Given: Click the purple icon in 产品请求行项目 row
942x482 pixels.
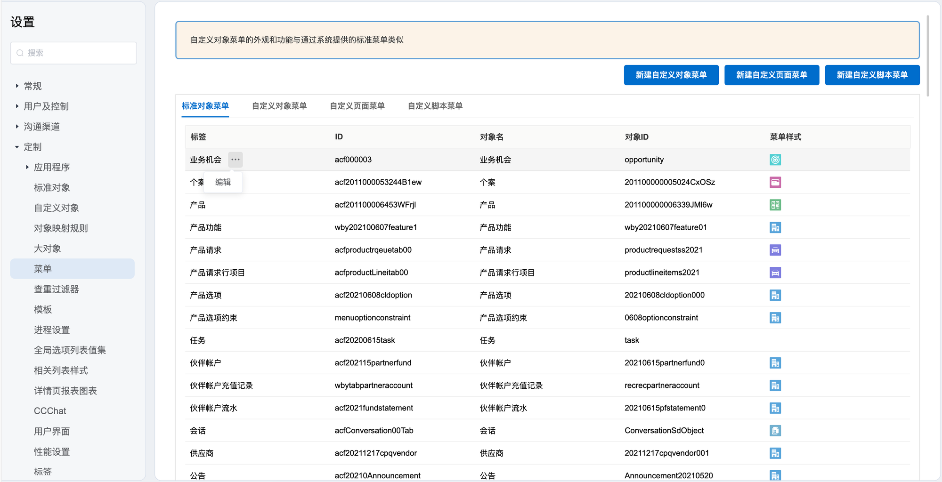Looking at the screenshot, I should (x=775, y=273).
